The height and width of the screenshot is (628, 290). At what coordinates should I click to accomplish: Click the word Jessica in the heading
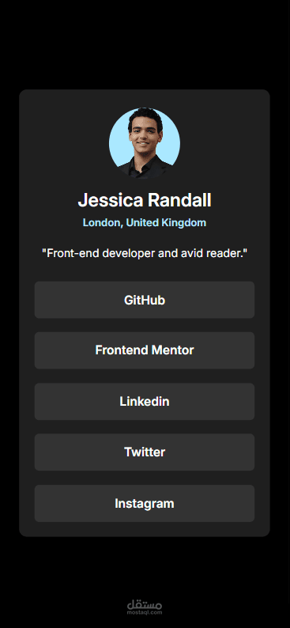pyautogui.click(x=111, y=200)
